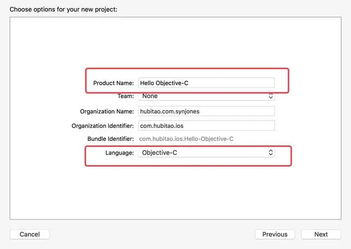Go back with the Previous button
The width and height of the screenshot is (351, 249).
pos(275,234)
